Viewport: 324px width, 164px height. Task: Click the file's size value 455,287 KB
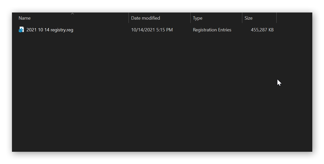pyautogui.click(x=262, y=30)
